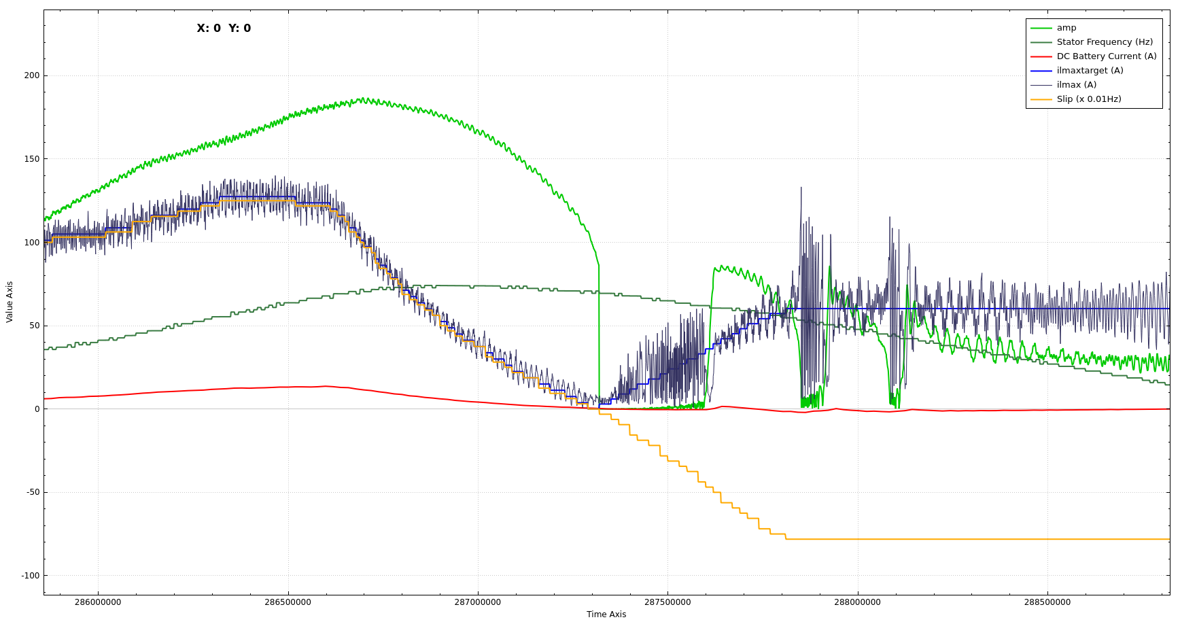The width and height of the screenshot is (1180, 624).
Task: Click the 200 value axis tick label
Action: pyautogui.click(x=32, y=75)
